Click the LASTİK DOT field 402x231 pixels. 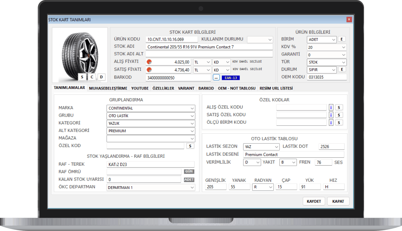tap(331, 147)
